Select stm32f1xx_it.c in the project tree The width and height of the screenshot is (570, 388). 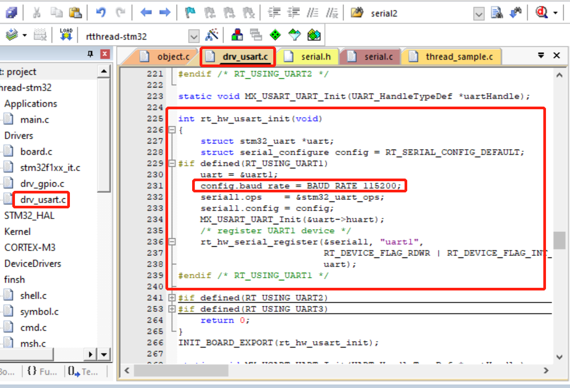(50, 168)
